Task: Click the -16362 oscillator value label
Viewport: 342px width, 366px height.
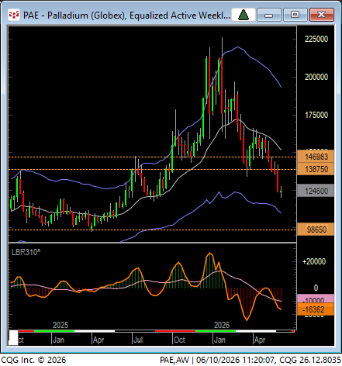Action: click(316, 309)
